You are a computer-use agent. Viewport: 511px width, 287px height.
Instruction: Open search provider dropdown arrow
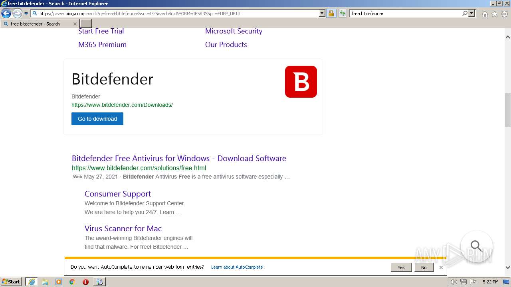click(471, 13)
